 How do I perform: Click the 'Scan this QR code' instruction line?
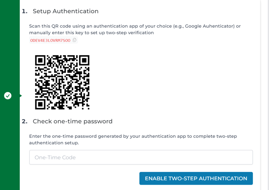[x=105, y=26]
